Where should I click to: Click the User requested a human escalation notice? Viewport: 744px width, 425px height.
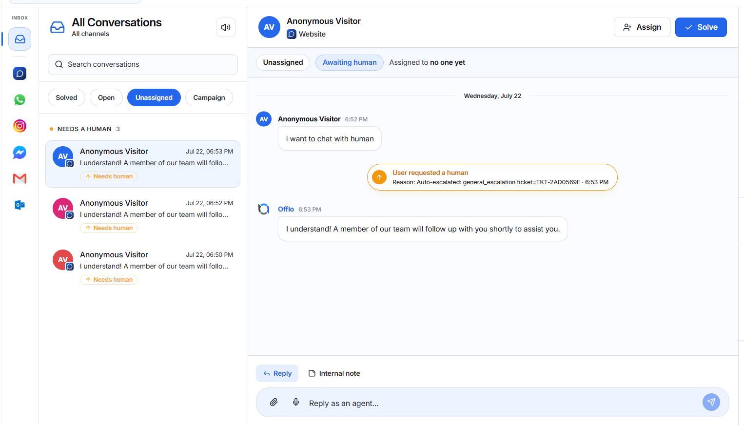pyautogui.click(x=492, y=177)
